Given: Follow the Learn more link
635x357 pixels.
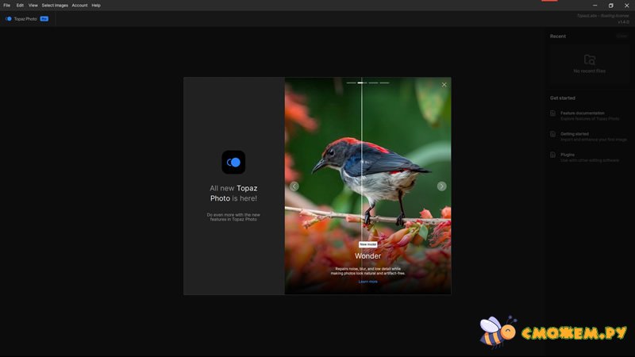Looking at the screenshot, I should click(368, 282).
